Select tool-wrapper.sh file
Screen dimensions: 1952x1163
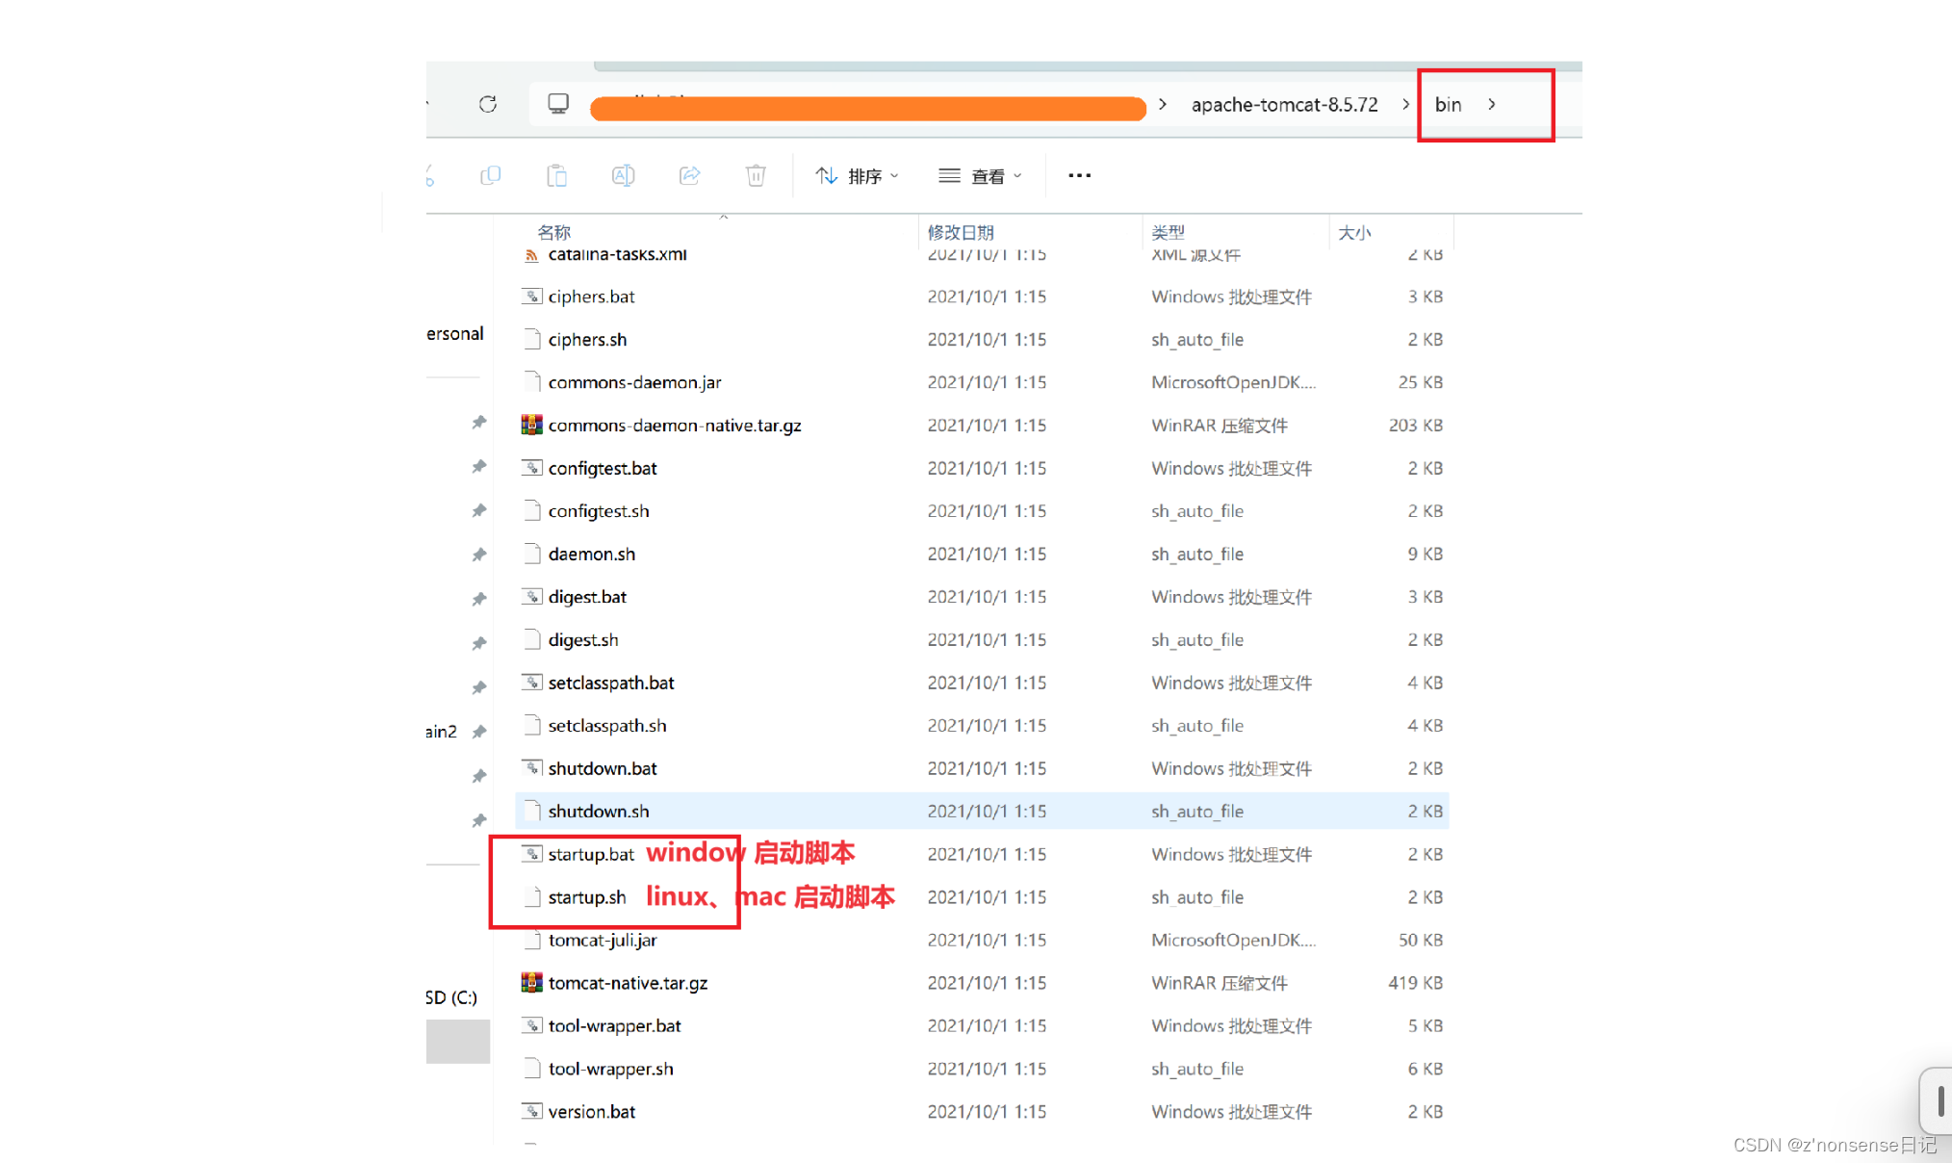click(610, 1069)
